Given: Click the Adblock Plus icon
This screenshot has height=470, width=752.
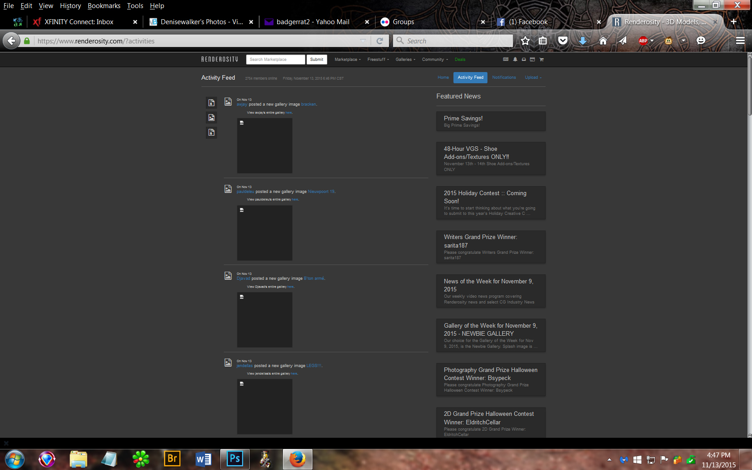Looking at the screenshot, I should coord(643,41).
